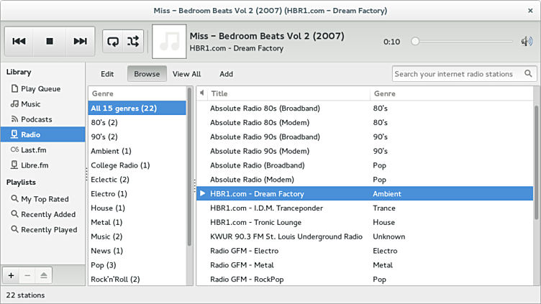Image resolution: width=541 pixels, height=304 pixels.
Task: Filter by the Ambient (1) genre
Action: pyautogui.click(x=111, y=151)
